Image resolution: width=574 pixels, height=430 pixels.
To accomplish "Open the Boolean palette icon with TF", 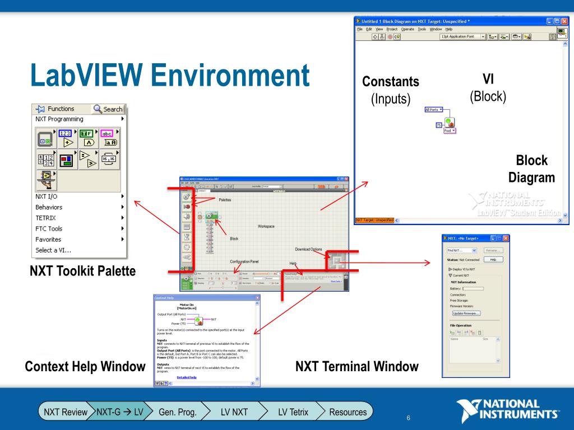I will 88,138.
